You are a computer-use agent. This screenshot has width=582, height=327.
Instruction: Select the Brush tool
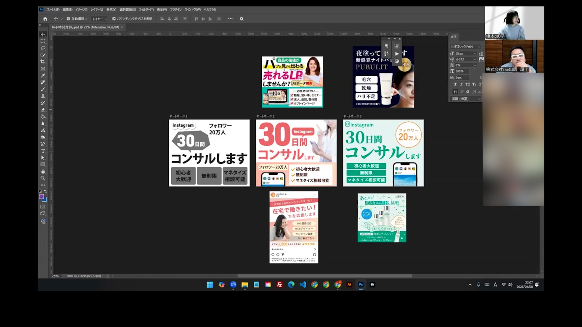(43, 89)
